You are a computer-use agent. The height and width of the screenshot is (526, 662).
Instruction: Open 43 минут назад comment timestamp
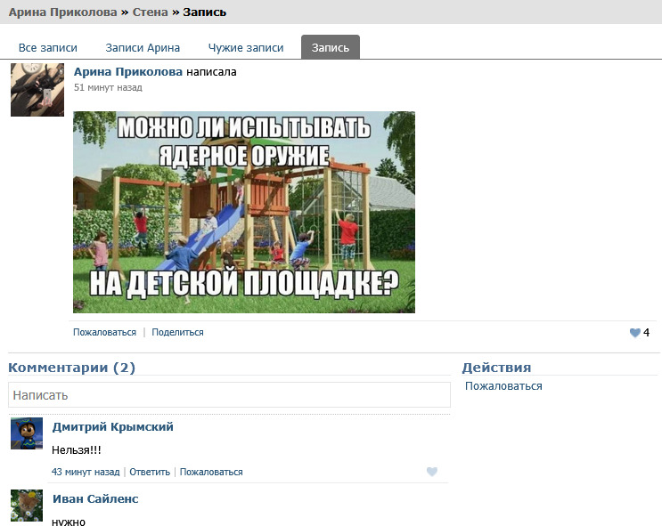click(86, 472)
